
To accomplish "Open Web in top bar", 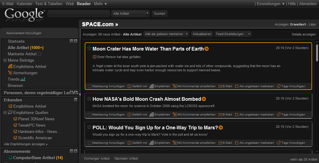I will 70,4.
